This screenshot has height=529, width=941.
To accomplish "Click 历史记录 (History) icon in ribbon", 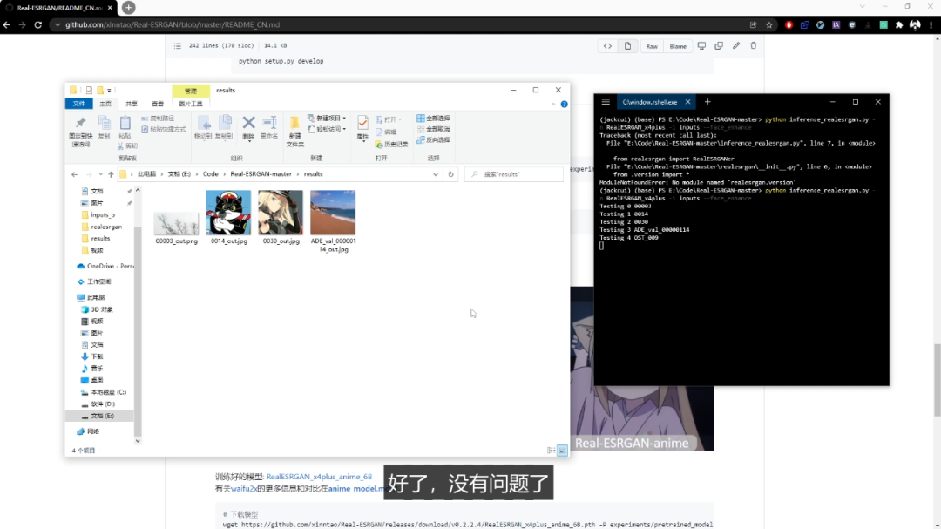I will (391, 144).
